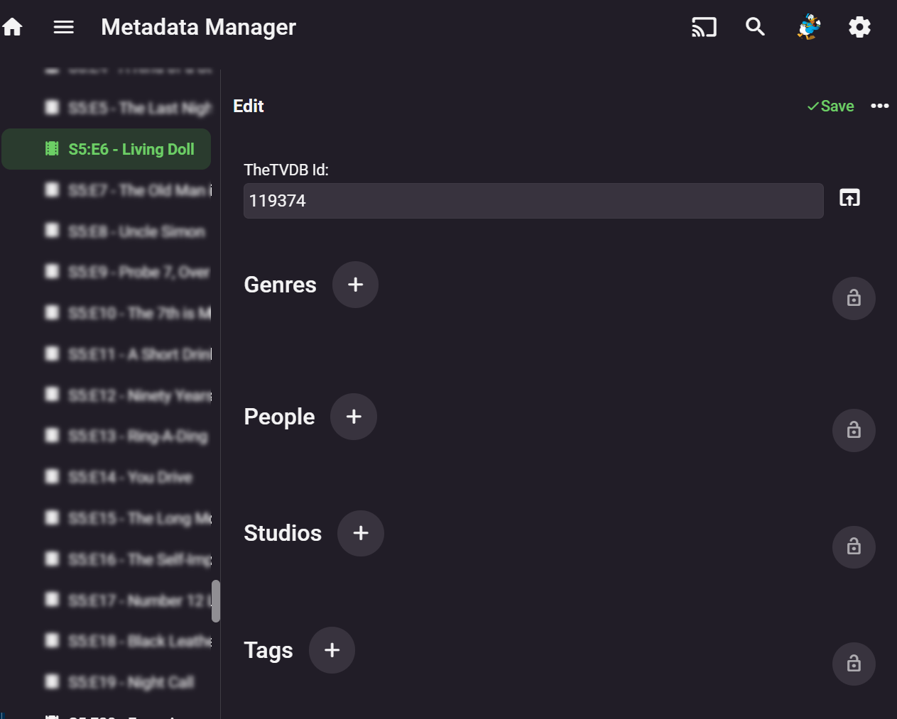The width and height of the screenshot is (897, 719).
Task: Add a new studio
Action: click(x=361, y=533)
